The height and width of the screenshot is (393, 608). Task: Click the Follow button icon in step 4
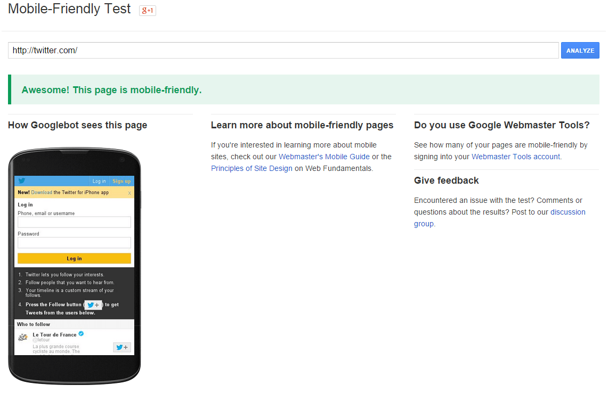click(93, 305)
